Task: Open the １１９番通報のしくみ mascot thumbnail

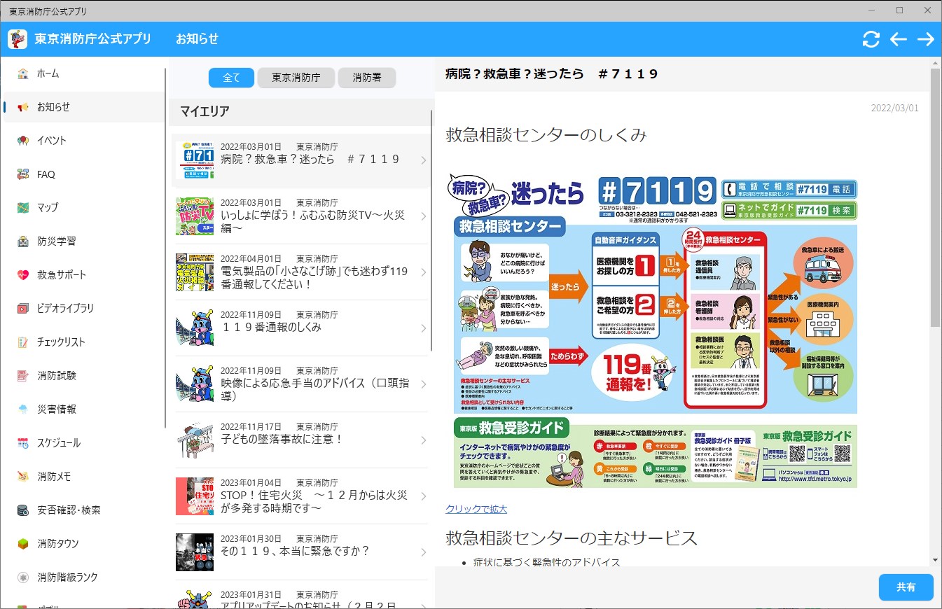Action: coord(195,328)
